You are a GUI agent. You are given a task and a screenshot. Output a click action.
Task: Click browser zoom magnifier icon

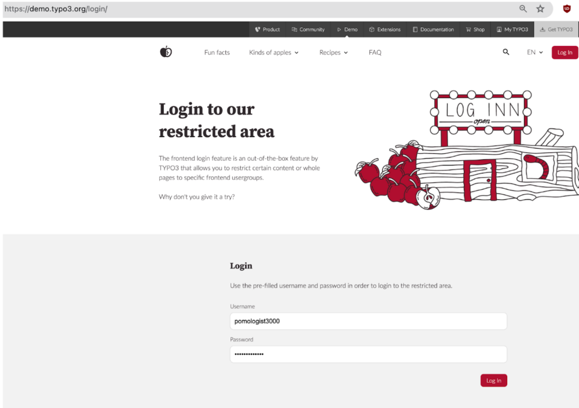tap(523, 9)
